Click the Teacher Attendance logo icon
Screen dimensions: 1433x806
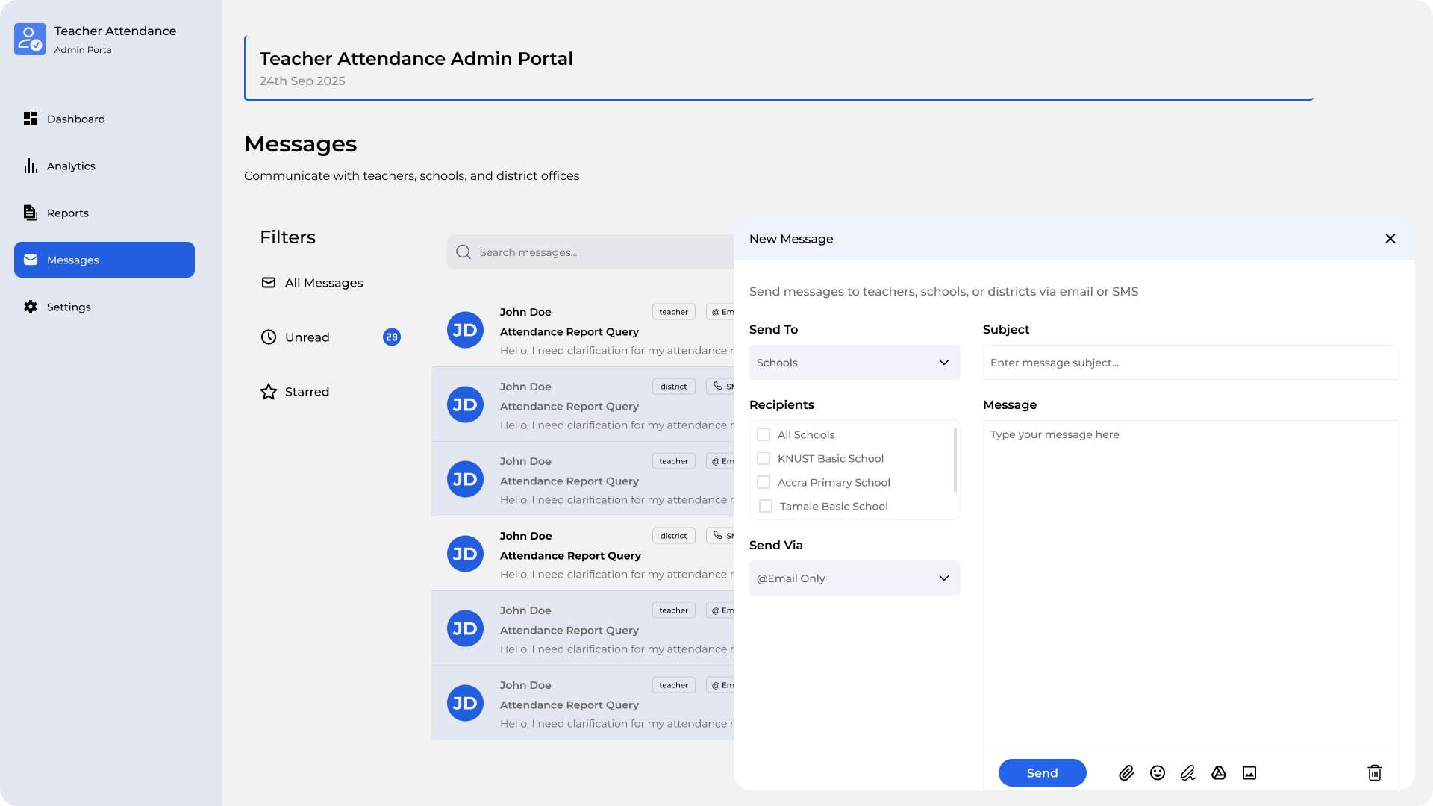[x=30, y=39]
